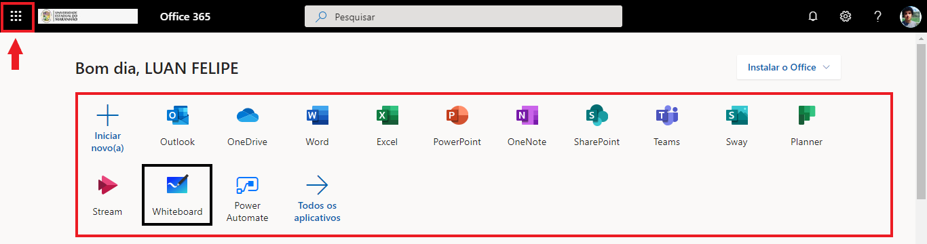Launch OneDrive

[248, 125]
